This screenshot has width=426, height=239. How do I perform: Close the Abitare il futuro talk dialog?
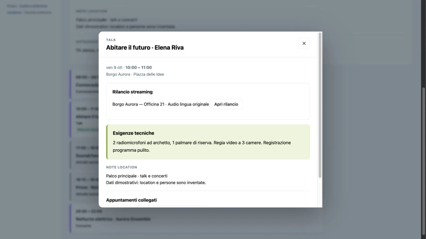(x=304, y=43)
